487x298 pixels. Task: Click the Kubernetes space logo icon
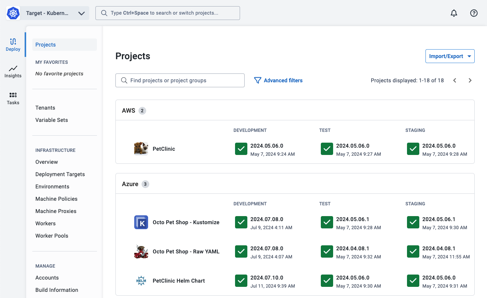13,13
